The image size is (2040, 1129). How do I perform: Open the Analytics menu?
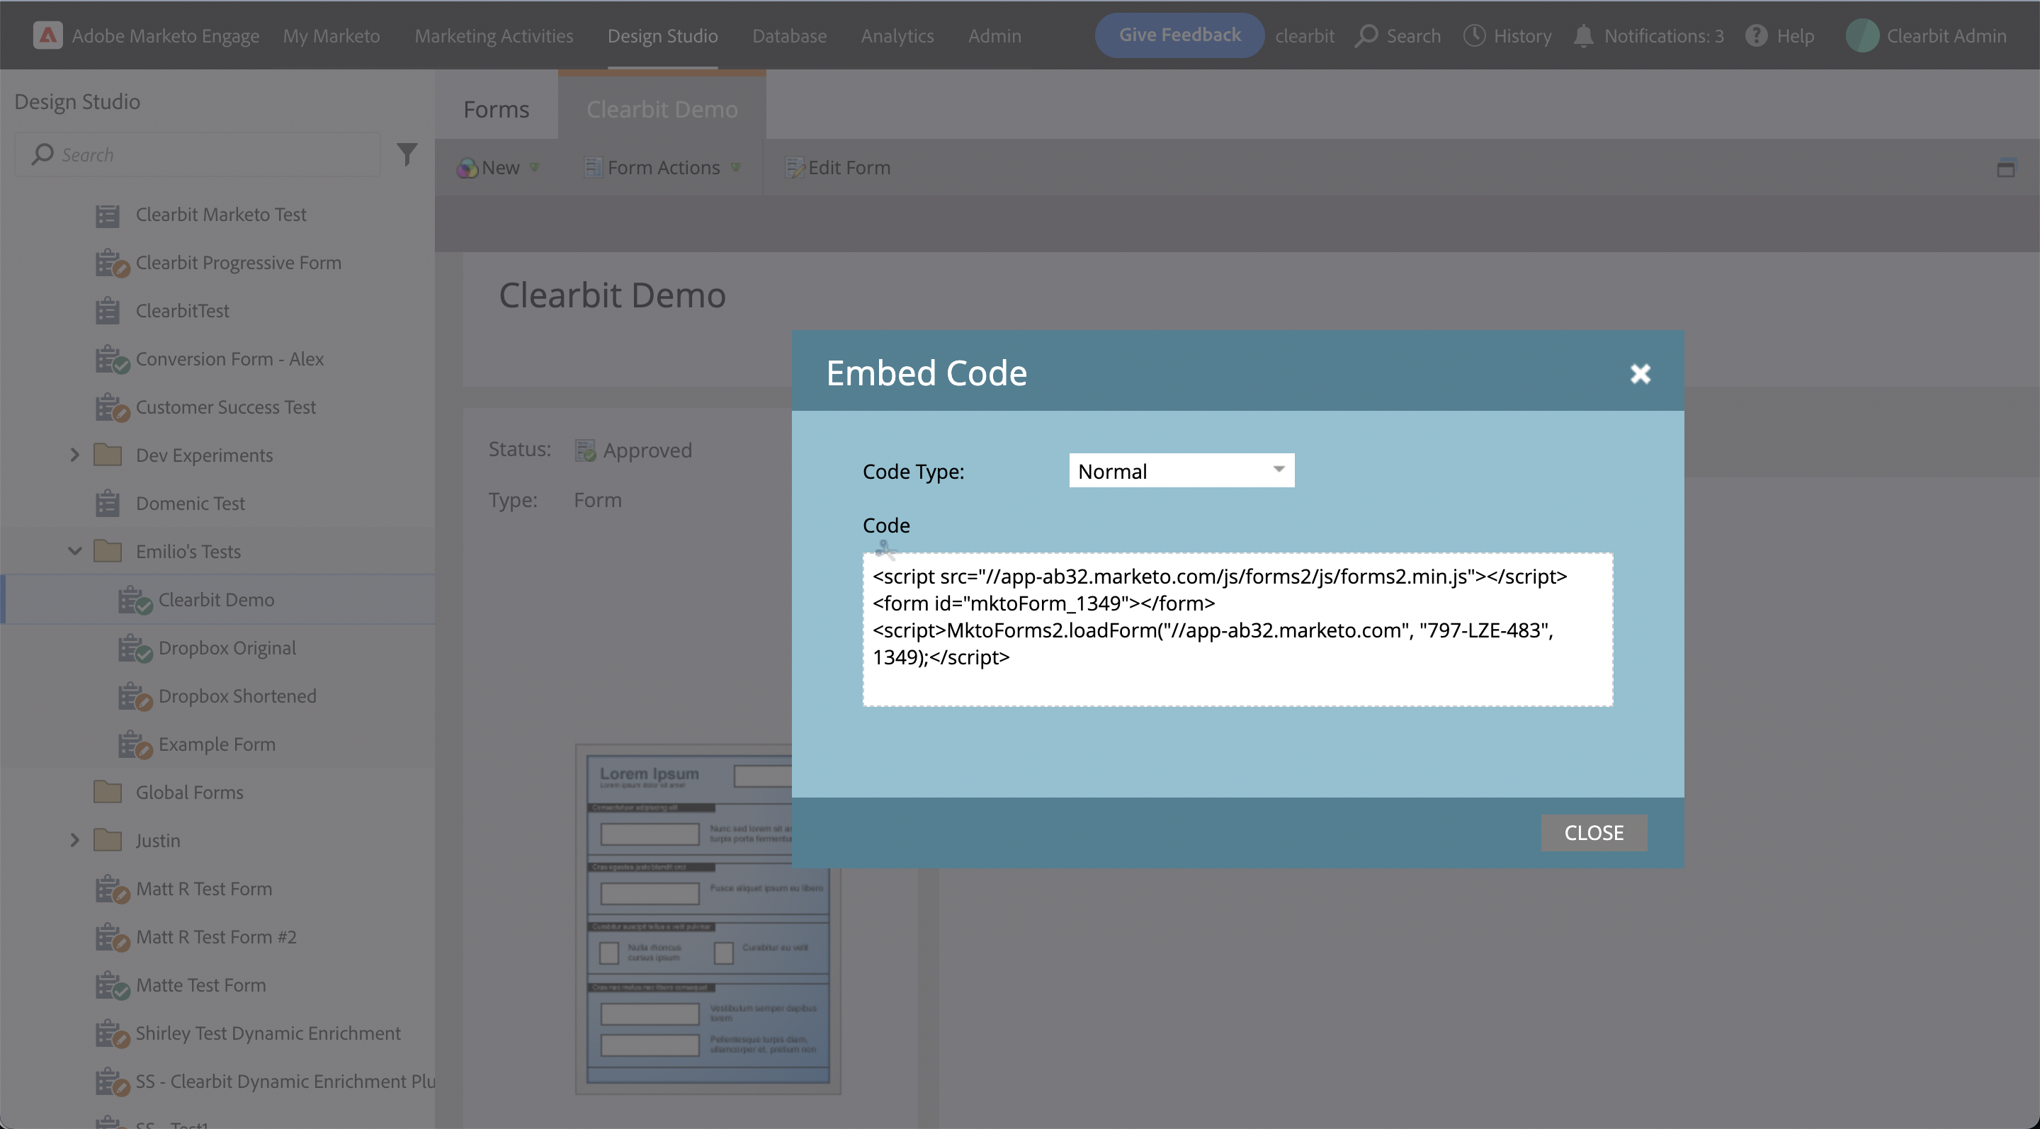(x=897, y=35)
